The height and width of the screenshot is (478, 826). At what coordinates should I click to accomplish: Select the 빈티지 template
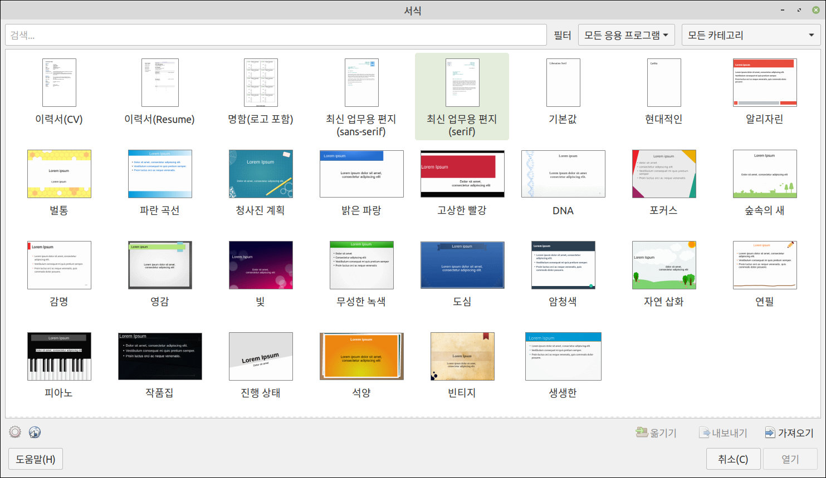(x=462, y=366)
